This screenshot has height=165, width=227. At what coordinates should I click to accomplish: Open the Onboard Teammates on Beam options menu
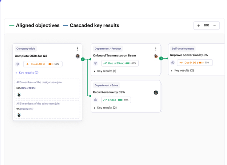[156, 48]
